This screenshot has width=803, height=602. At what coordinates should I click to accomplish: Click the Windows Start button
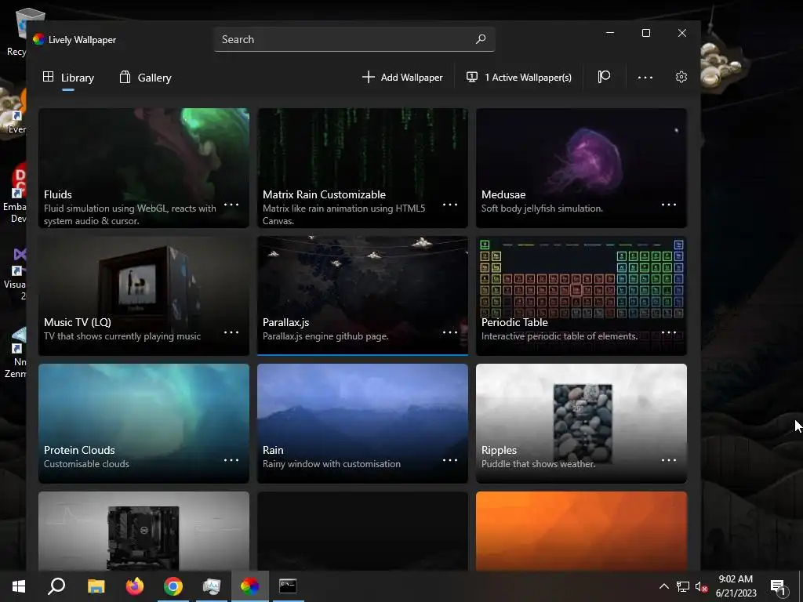[19, 586]
